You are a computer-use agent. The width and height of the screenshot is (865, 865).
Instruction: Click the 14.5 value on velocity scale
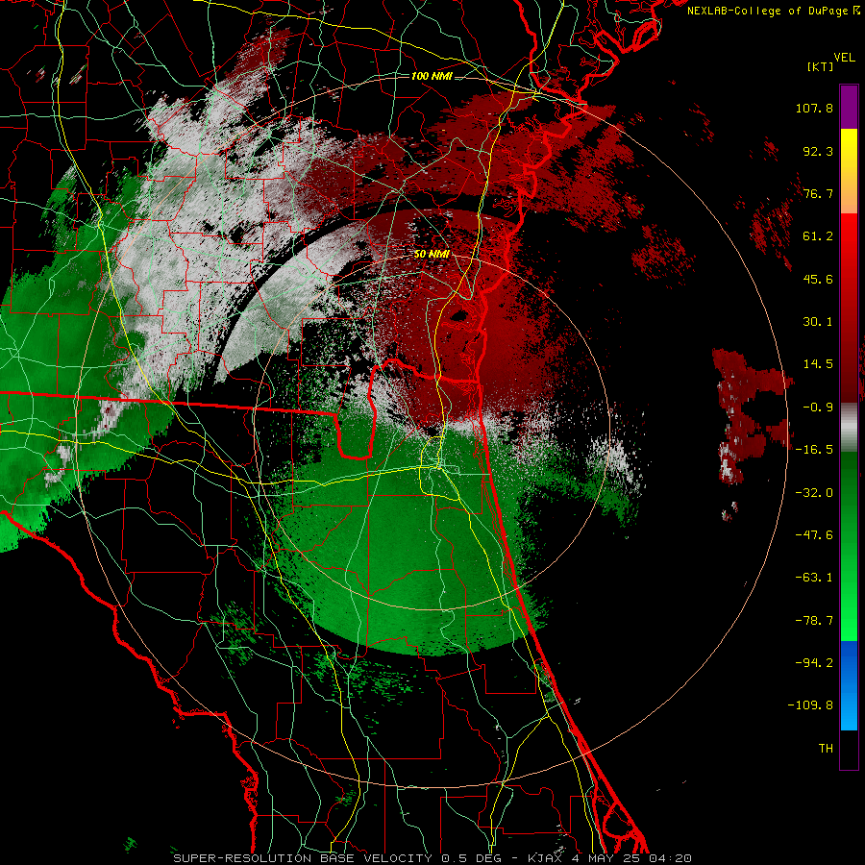(818, 364)
